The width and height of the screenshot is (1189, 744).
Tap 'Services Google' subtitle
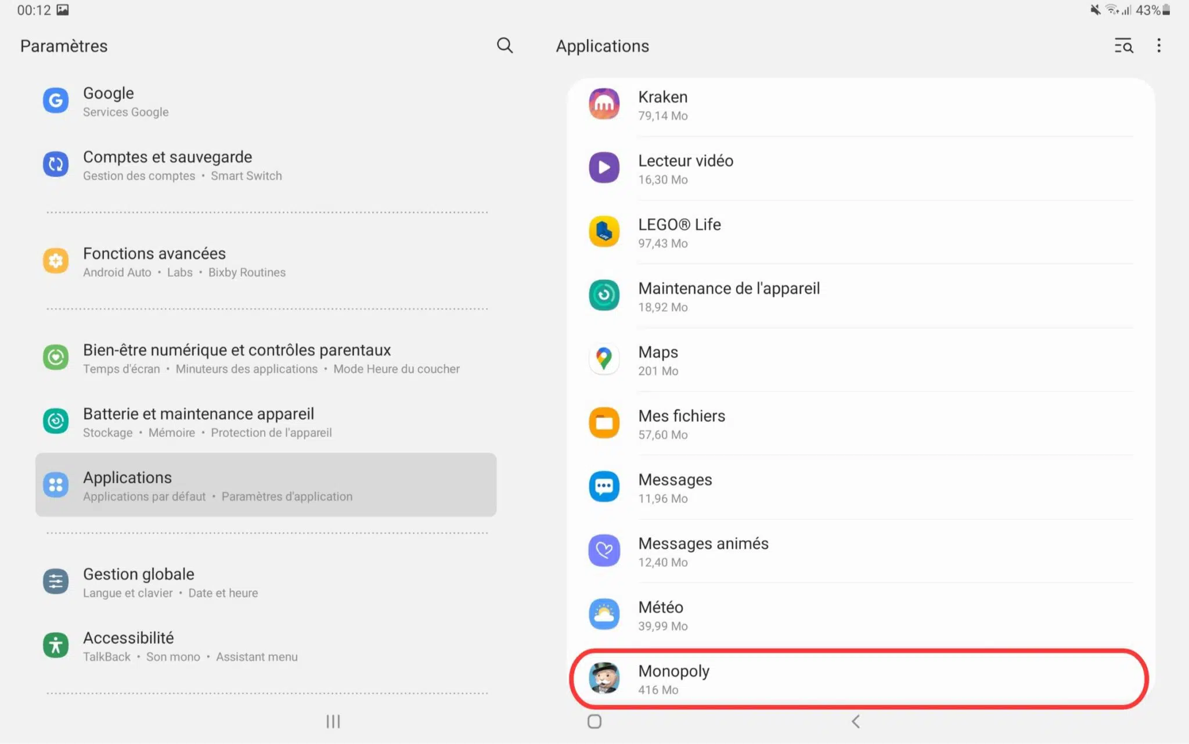click(125, 112)
